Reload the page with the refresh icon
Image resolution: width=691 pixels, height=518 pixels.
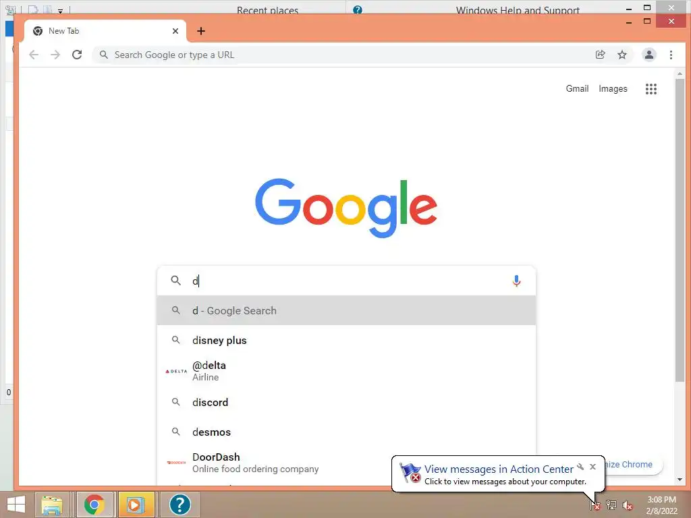pos(77,55)
